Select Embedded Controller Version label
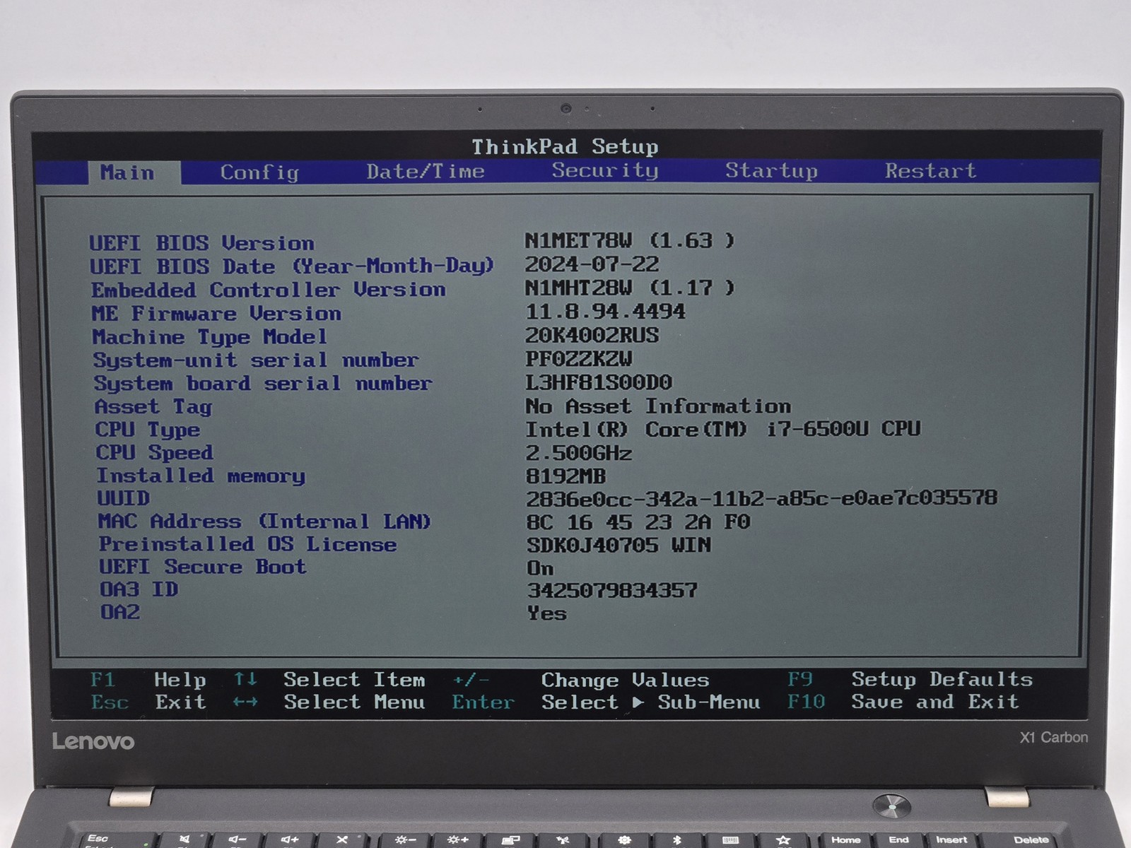Viewport: 1131px width, 848px height. coord(268,290)
